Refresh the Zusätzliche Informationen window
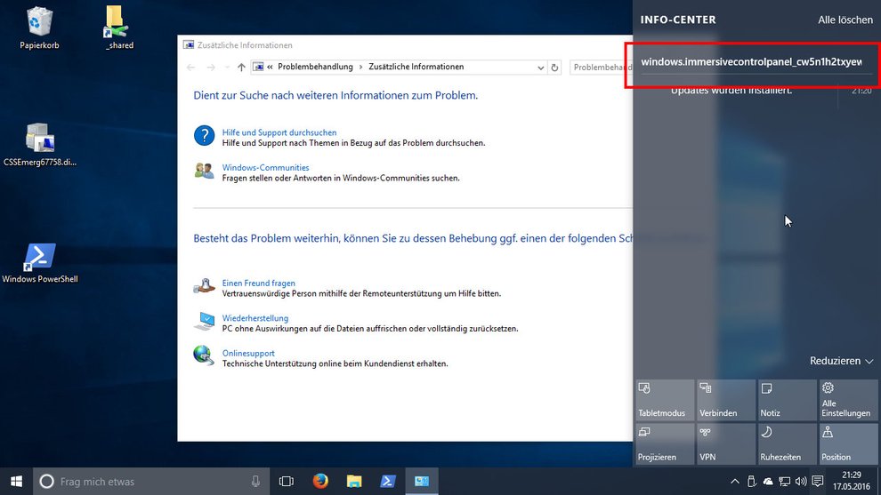 (x=554, y=68)
